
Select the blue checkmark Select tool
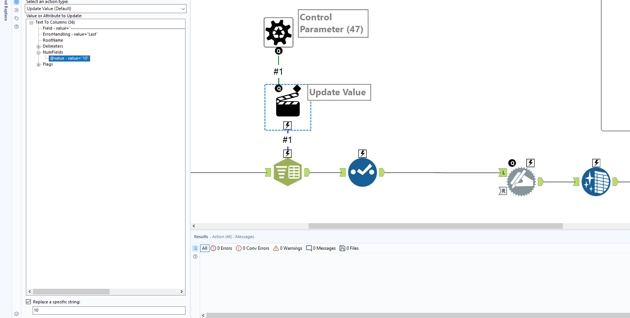click(x=362, y=172)
